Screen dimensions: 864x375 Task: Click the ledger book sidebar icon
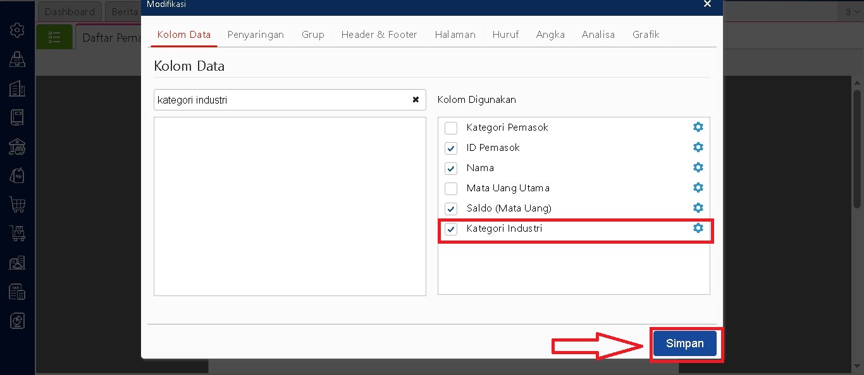click(x=17, y=117)
